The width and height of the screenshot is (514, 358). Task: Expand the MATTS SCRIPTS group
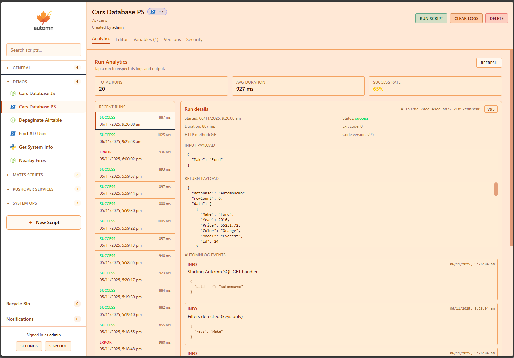point(44,175)
